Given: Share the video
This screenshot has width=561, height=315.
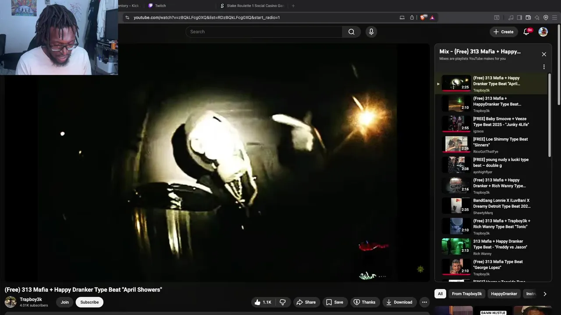Looking at the screenshot, I should coord(306,302).
